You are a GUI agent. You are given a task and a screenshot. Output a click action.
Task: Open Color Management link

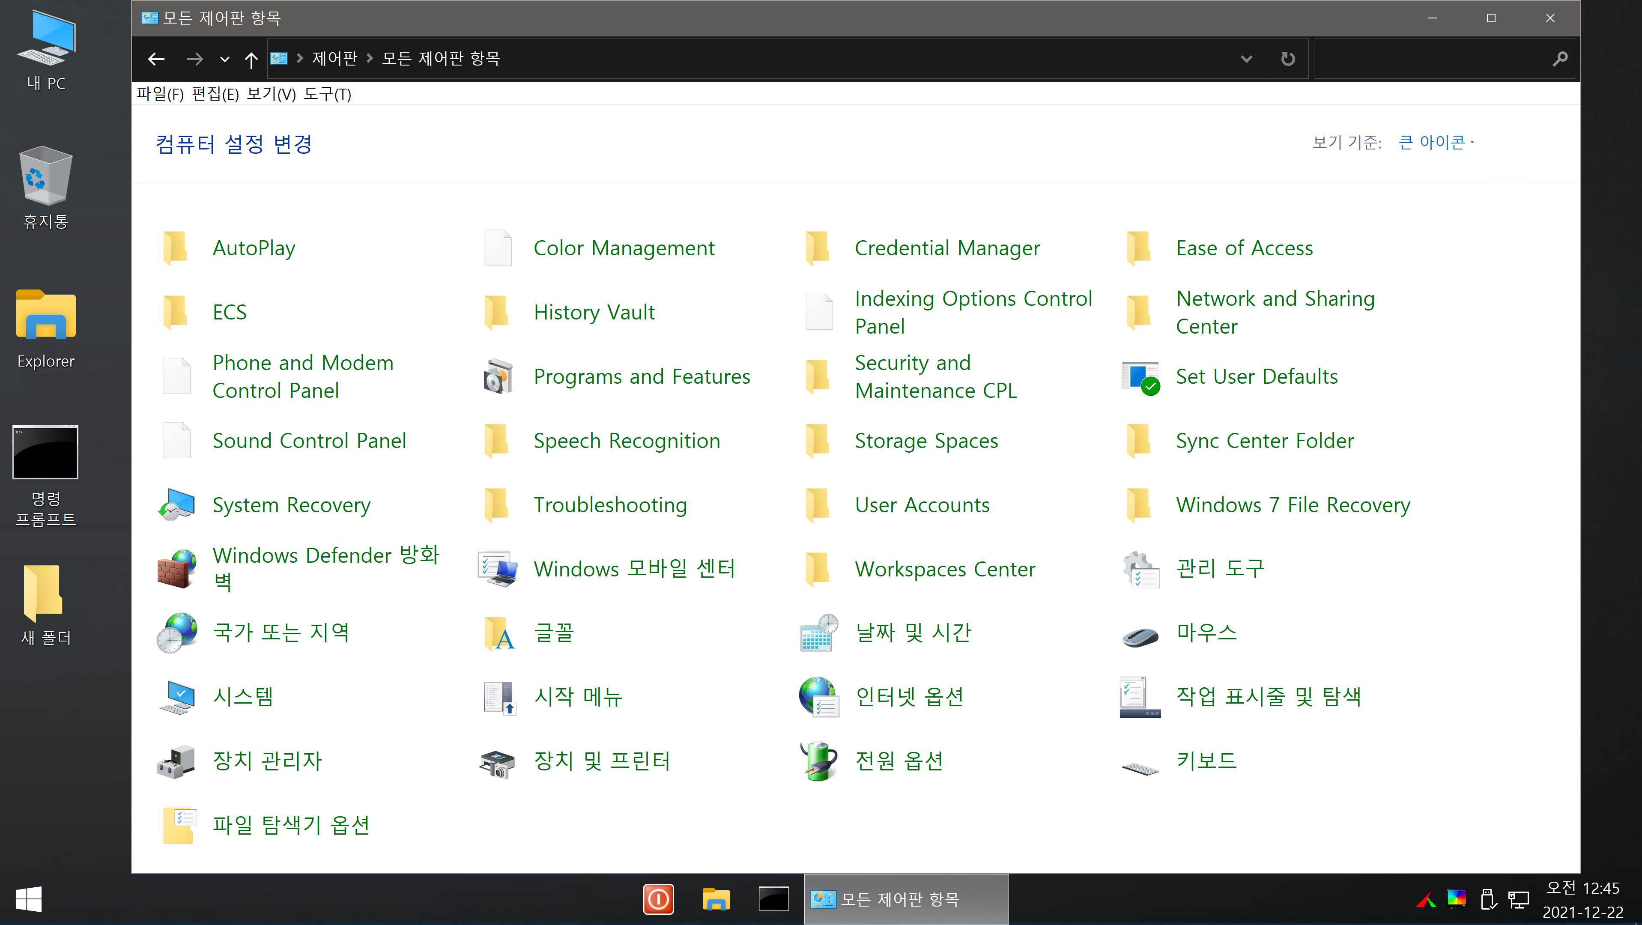624,248
